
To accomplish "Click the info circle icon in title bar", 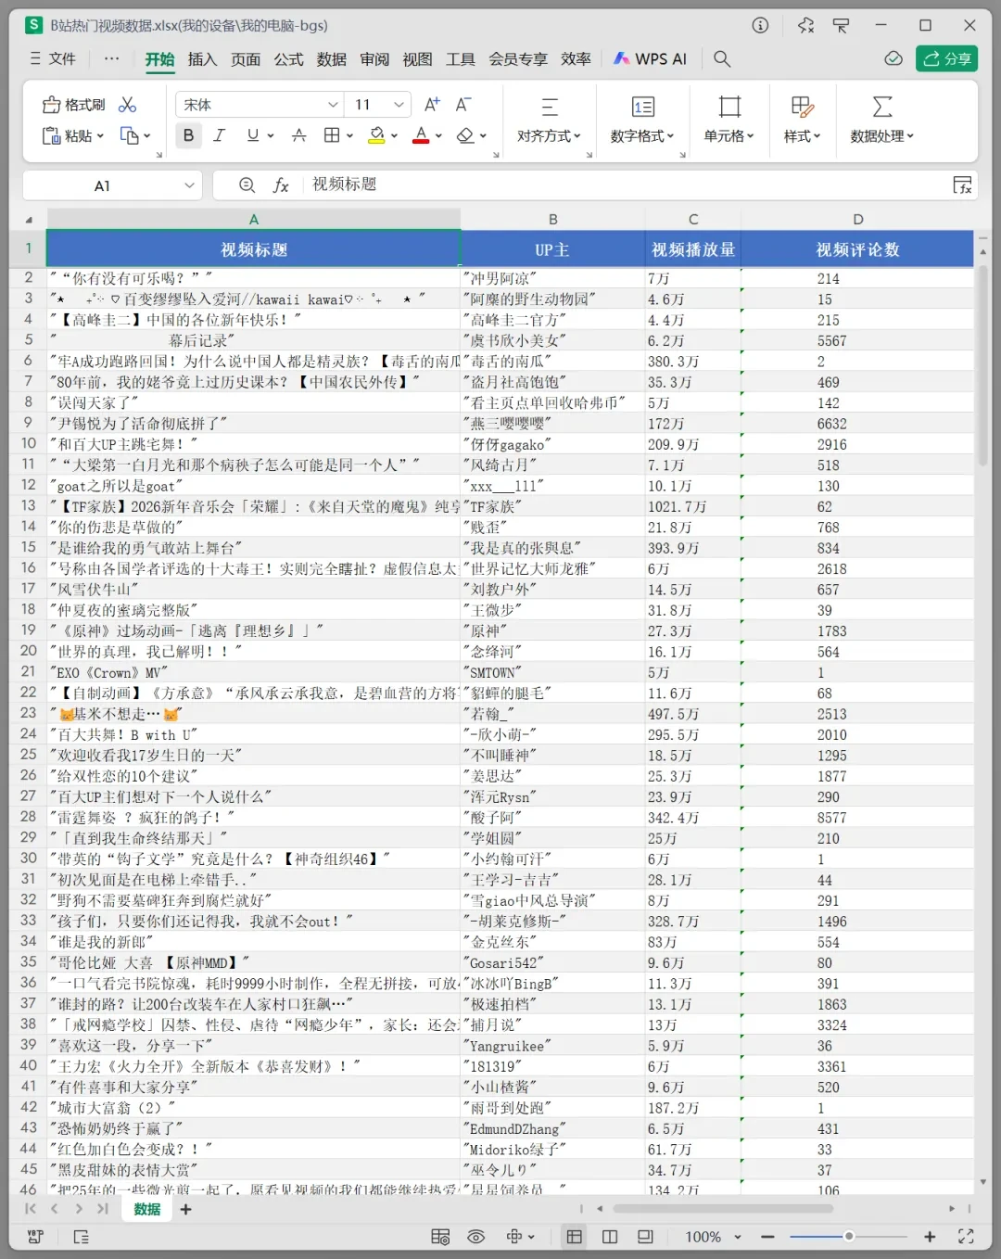I will click(x=760, y=25).
